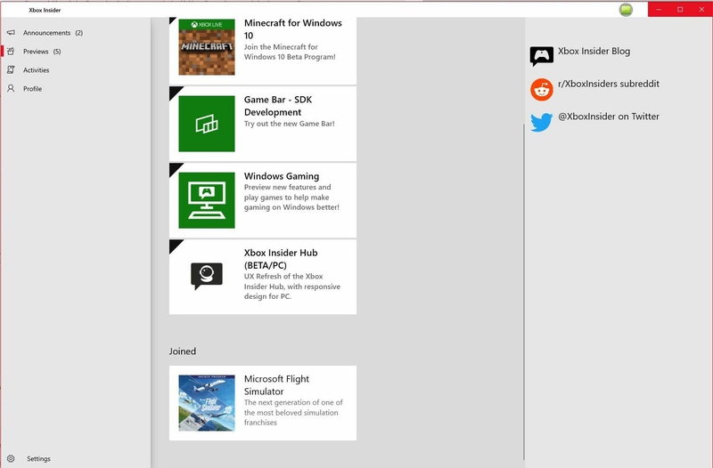Maximize the Xbox Insider window
Viewport: 713px width, 468px height.
[680, 9]
